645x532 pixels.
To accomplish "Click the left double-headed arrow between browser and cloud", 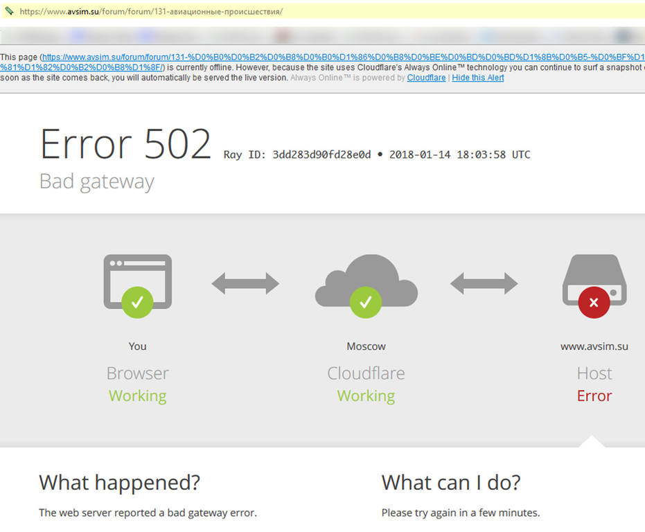I will coord(245,283).
